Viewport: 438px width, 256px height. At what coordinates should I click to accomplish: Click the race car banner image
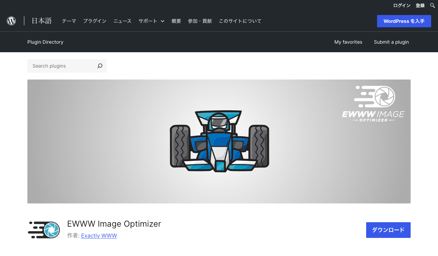[x=219, y=141]
